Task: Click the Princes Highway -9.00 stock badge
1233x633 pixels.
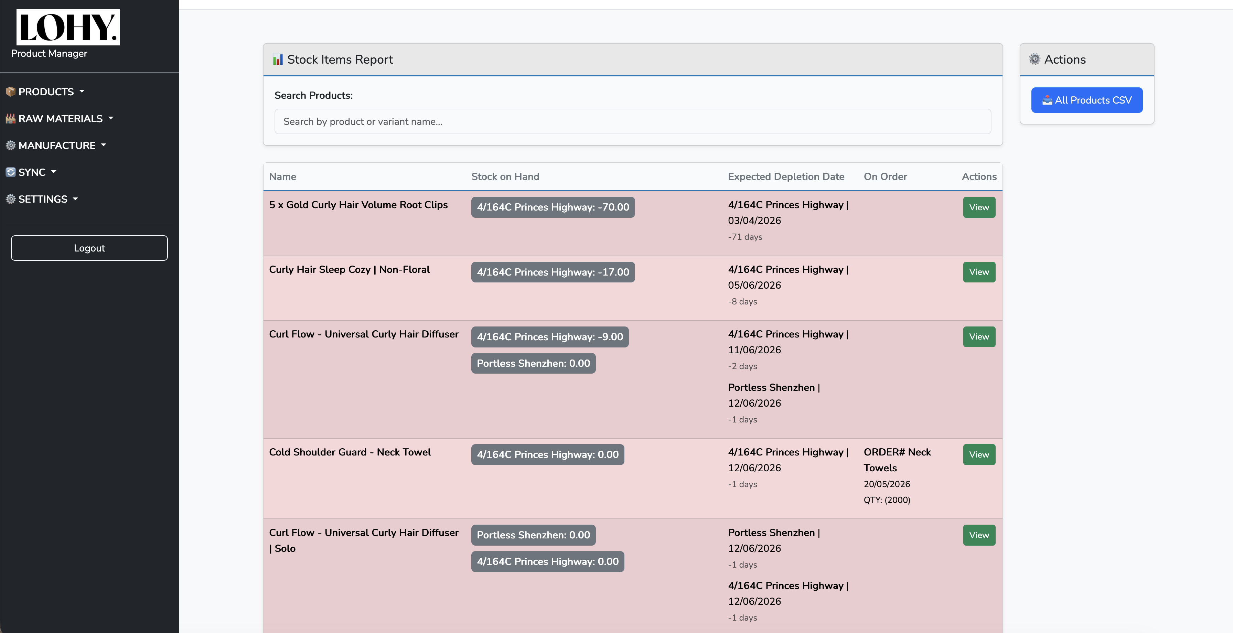Action: coord(550,336)
